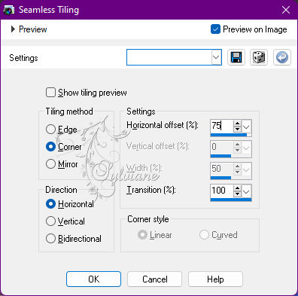This screenshot has width=298, height=296.
Task: Click the Reset to Default arrow icon
Action: point(282,57)
